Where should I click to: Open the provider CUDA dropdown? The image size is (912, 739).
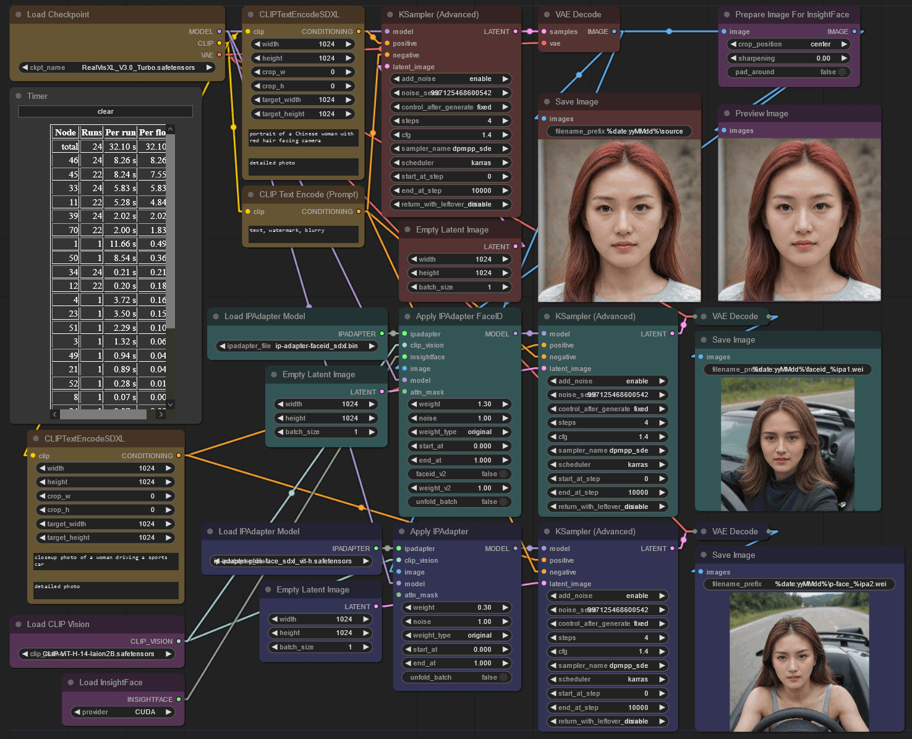[123, 712]
